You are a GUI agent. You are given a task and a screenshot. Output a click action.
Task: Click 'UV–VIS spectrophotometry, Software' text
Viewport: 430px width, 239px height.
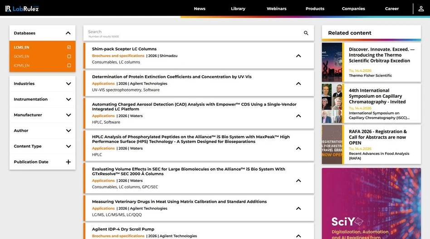tap(126, 90)
